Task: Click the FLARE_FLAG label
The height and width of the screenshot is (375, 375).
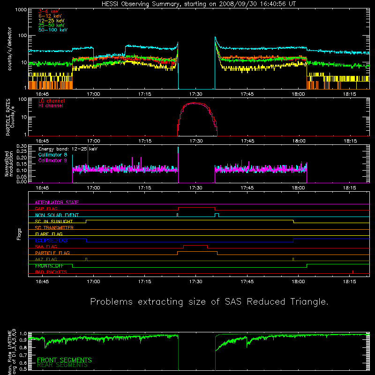Action: (x=49, y=234)
